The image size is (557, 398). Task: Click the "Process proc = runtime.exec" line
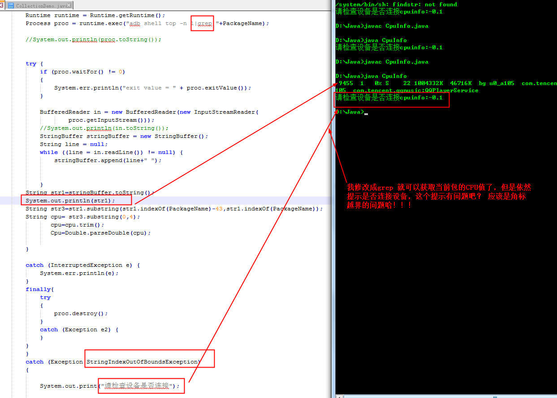click(147, 23)
